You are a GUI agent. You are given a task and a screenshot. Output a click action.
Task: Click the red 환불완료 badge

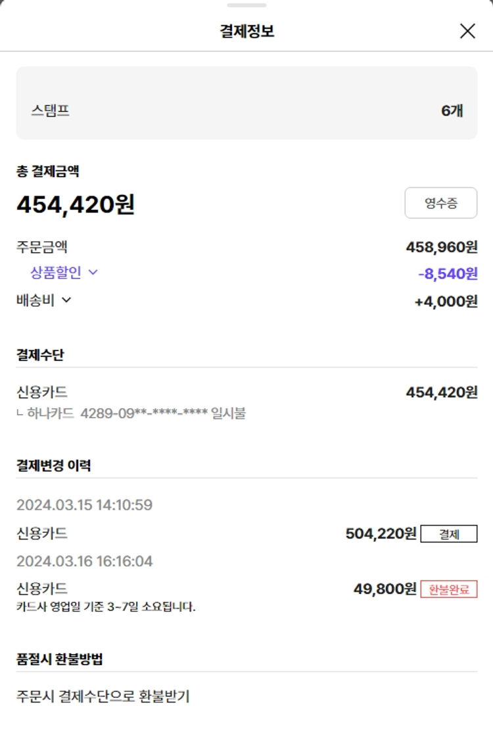(449, 589)
